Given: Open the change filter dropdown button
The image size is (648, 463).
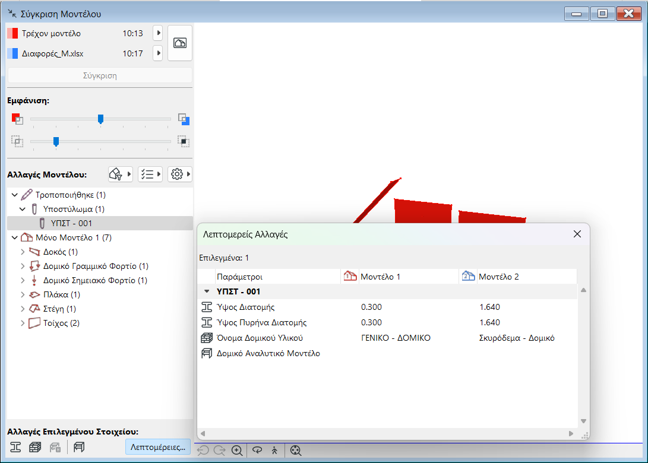Looking at the screenshot, I should (x=120, y=175).
